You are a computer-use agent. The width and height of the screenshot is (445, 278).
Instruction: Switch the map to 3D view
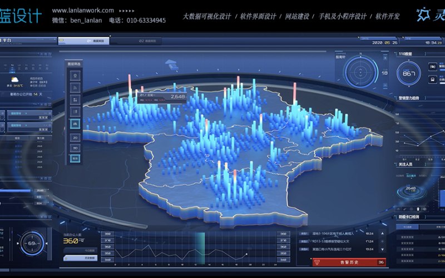pos(75,148)
